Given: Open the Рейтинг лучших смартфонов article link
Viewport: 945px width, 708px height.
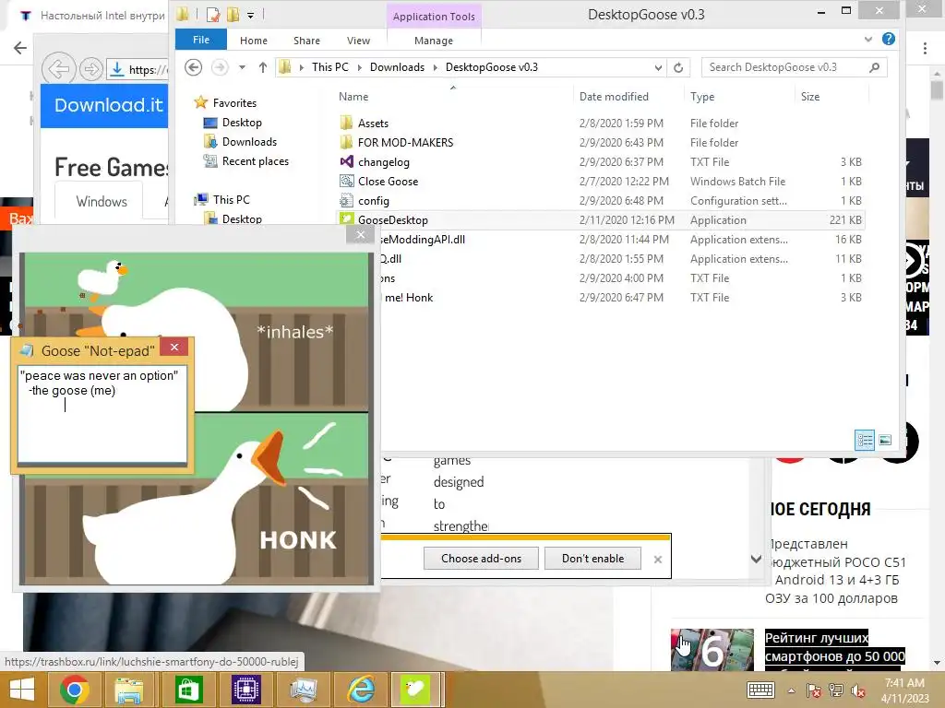Looking at the screenshot, I should tap(834, 647).
